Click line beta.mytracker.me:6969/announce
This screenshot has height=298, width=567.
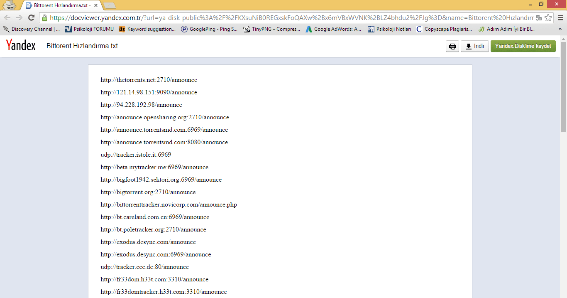(x=154, y=167)
